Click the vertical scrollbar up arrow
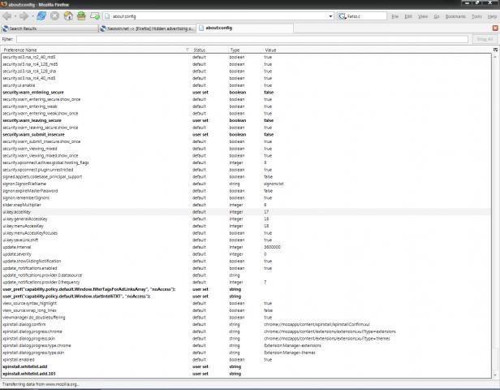The width and height of the screenshot is (500, 390). 495,57
